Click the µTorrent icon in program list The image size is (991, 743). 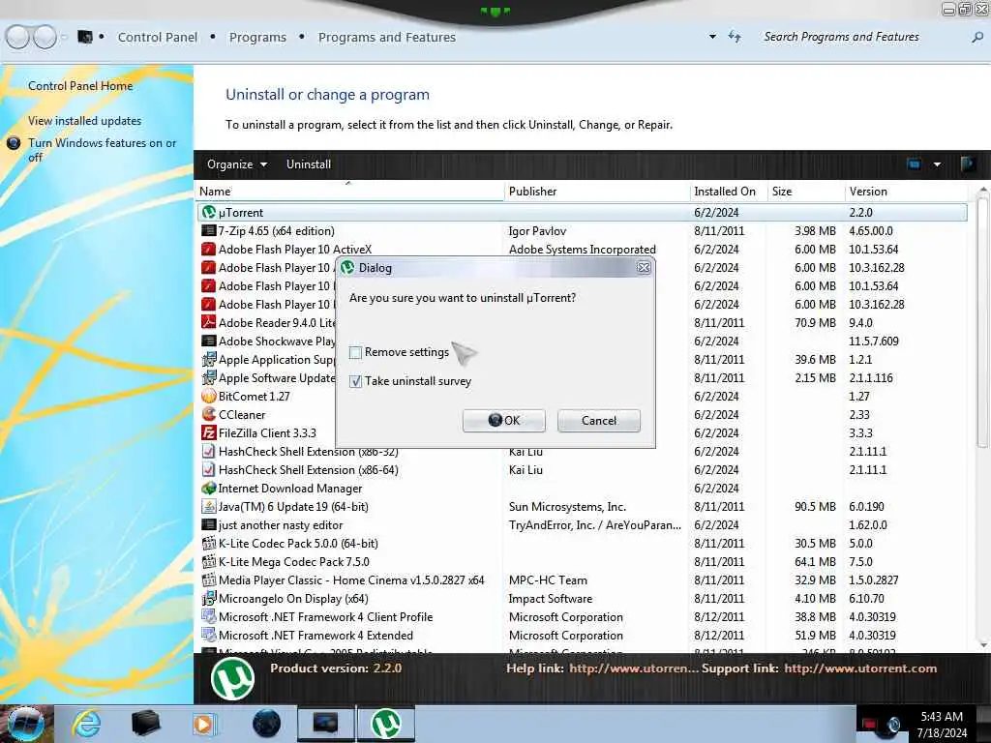pos(209,213)
